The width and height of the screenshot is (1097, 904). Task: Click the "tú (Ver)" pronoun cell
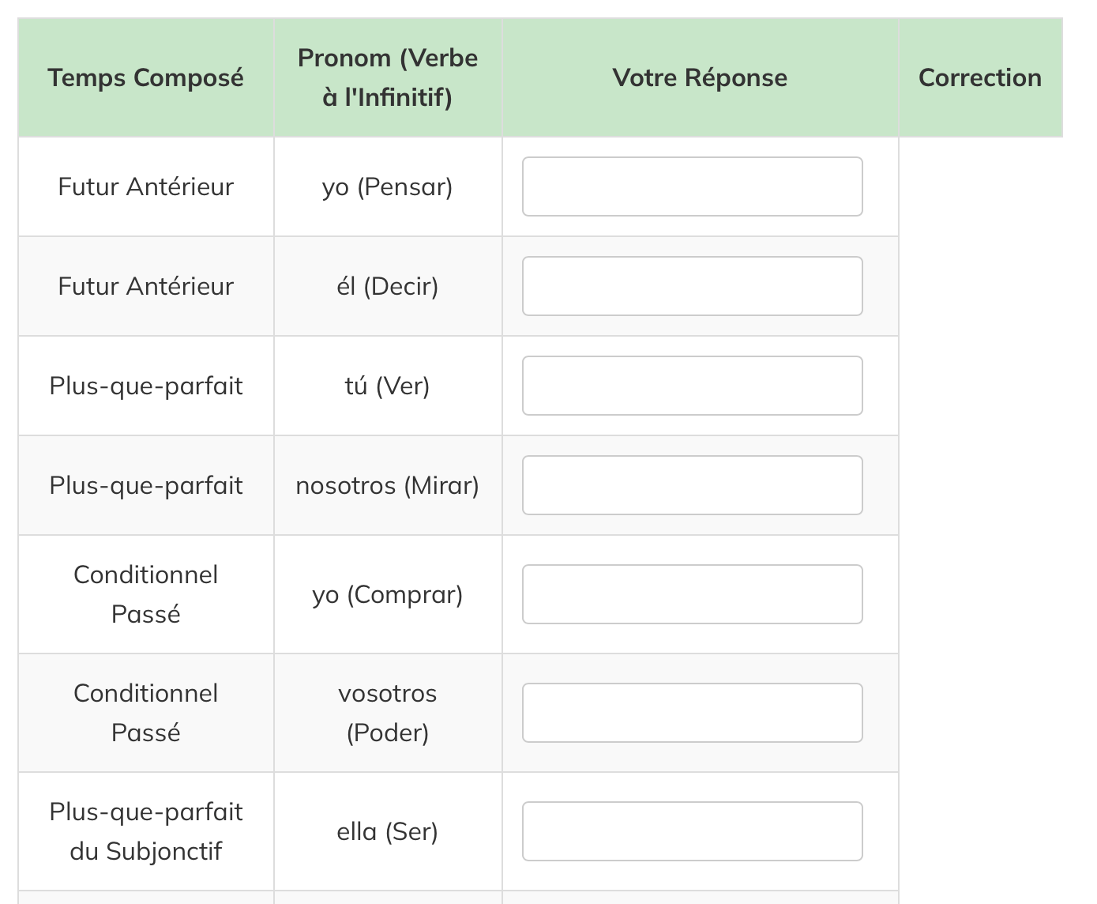point(387,386)
